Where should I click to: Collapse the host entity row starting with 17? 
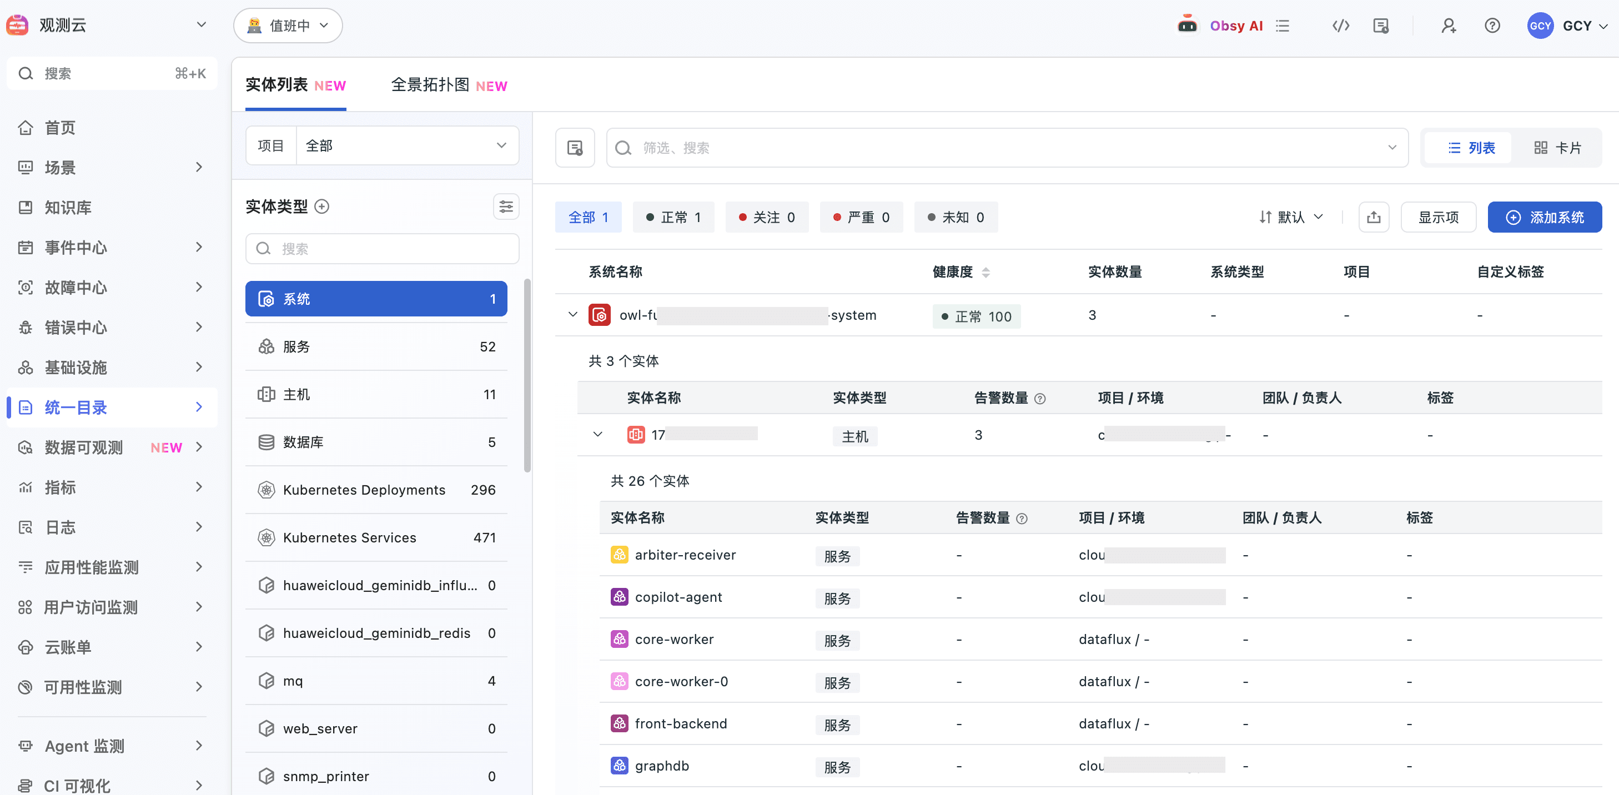[x=598, y=434]
